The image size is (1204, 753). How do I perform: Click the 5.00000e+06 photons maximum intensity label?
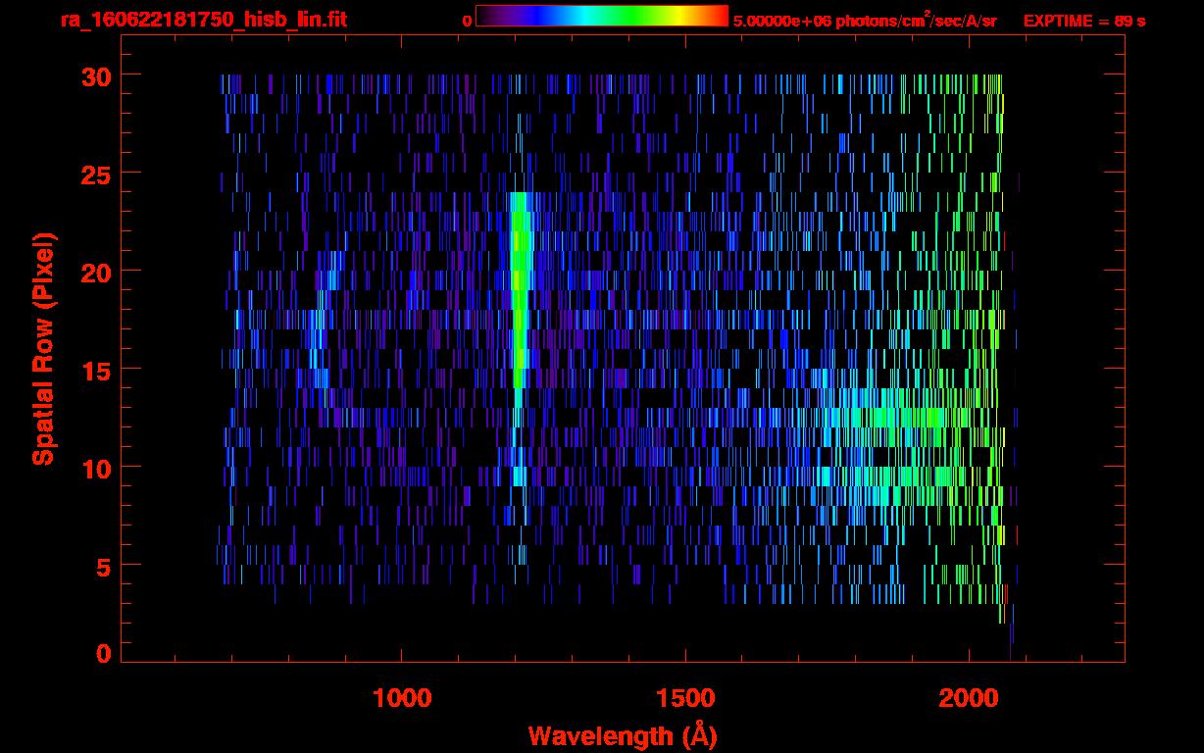[x=864, y=21]
